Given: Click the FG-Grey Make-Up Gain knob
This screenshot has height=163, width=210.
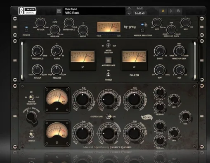Looking at the screenshot, I should click(x=171, y=30).
